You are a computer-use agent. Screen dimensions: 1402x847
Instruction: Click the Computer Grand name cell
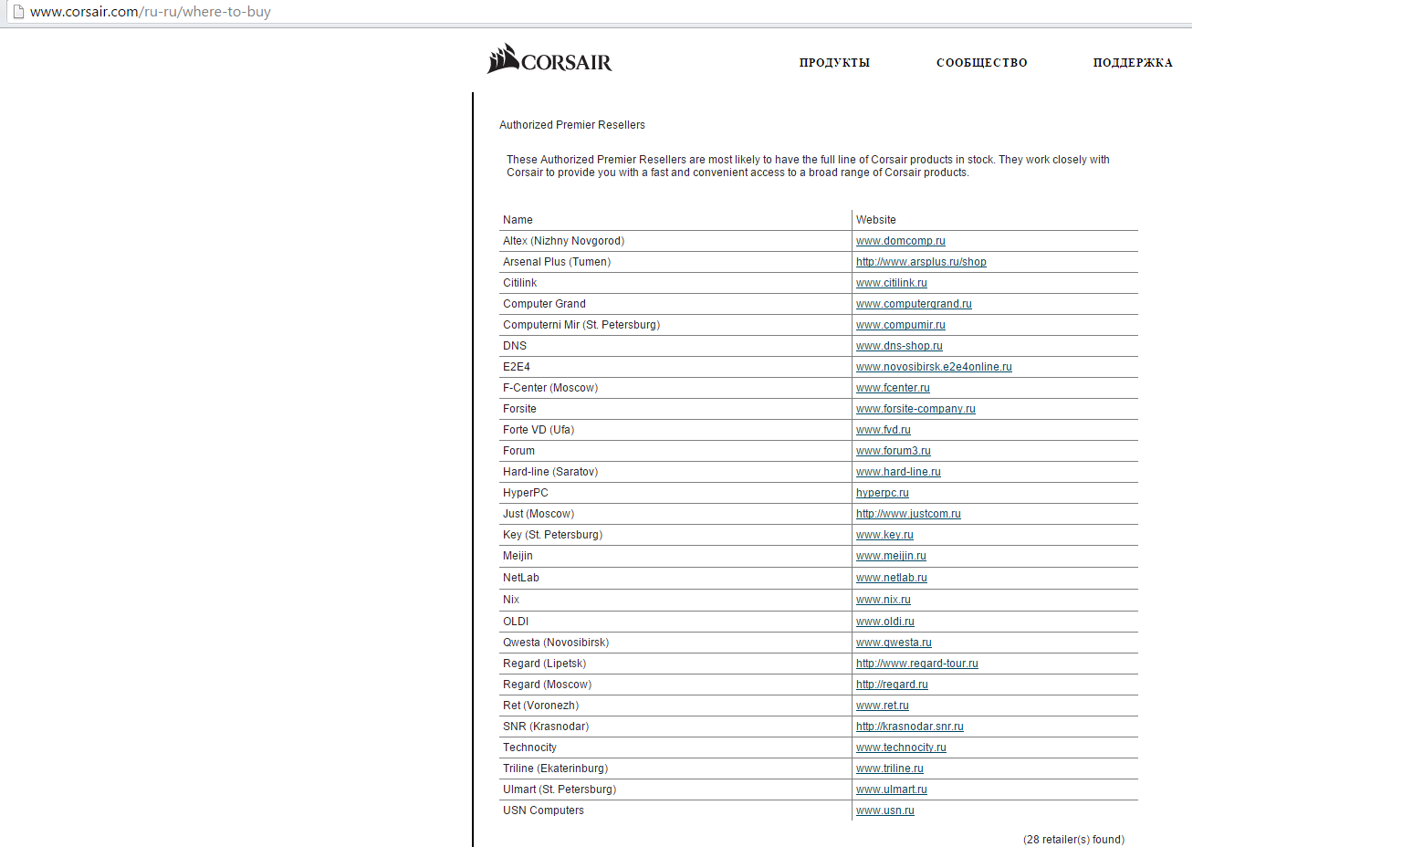675,304
